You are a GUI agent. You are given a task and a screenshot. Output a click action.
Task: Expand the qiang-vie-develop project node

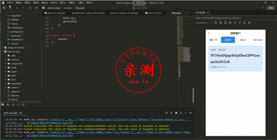tap(2, 48)
